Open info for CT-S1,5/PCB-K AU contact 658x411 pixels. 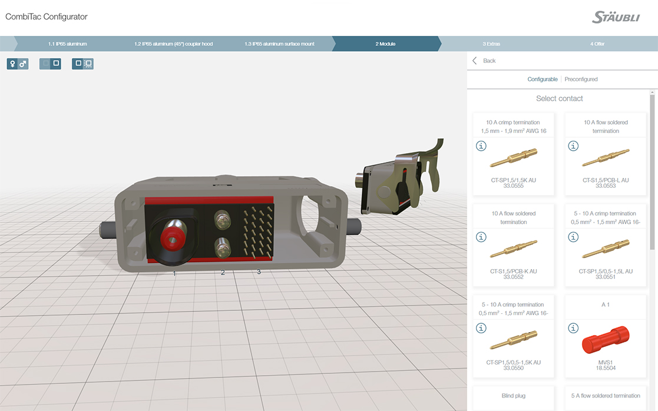click(x=481, y=237)
